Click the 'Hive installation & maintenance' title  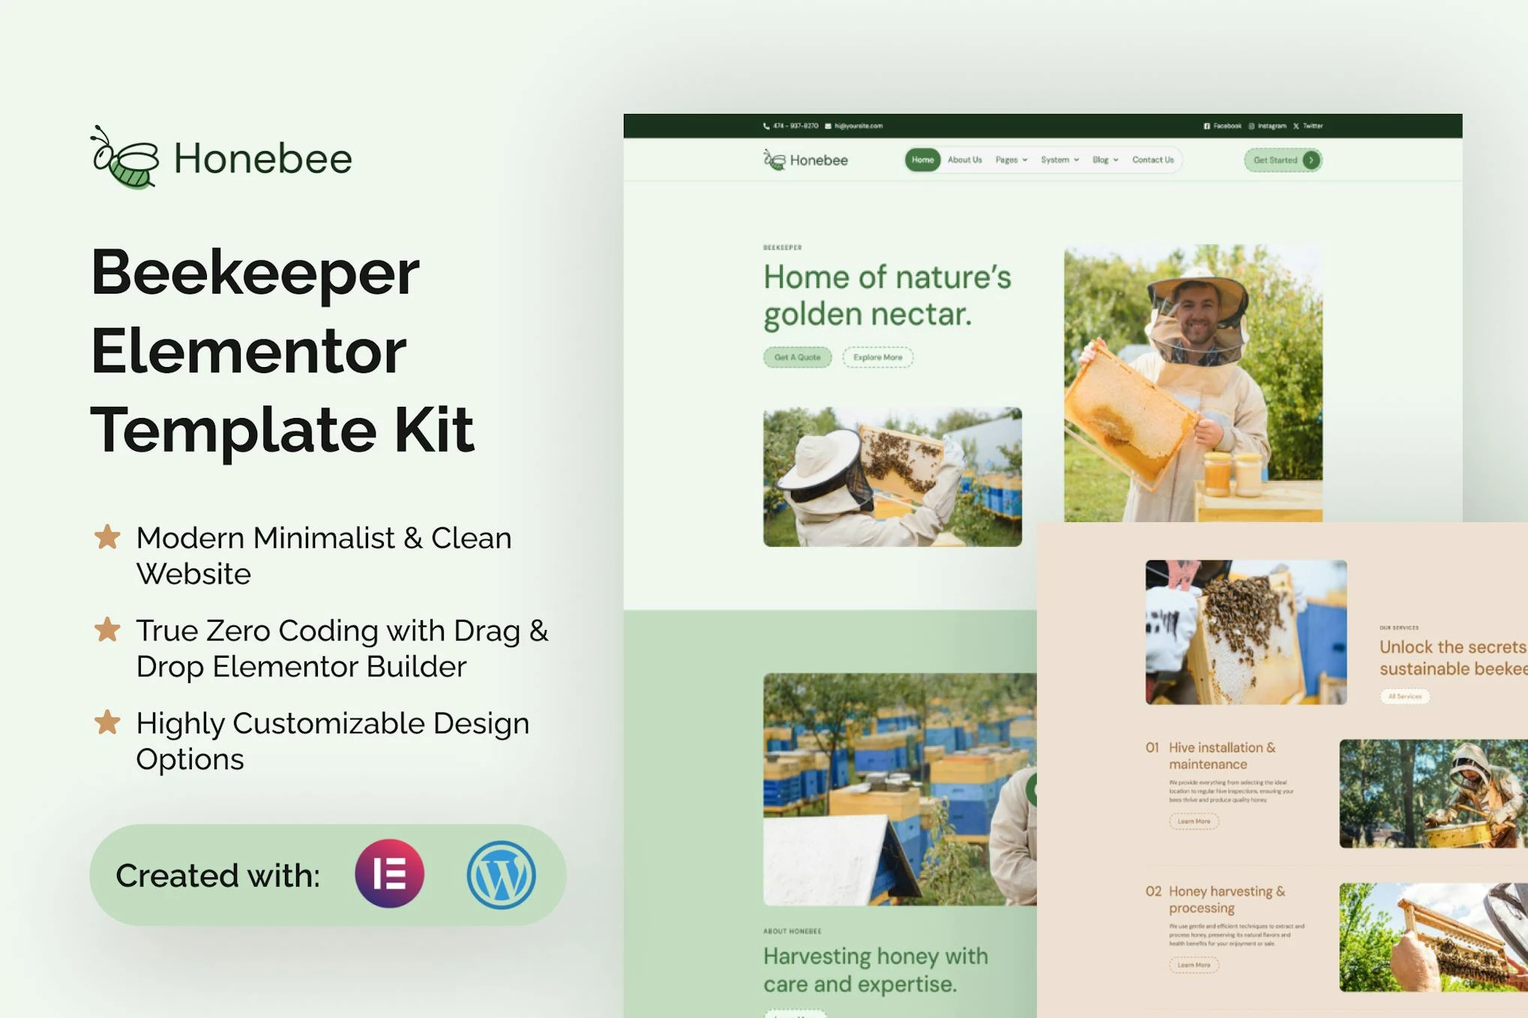(x=1222, y=756)
